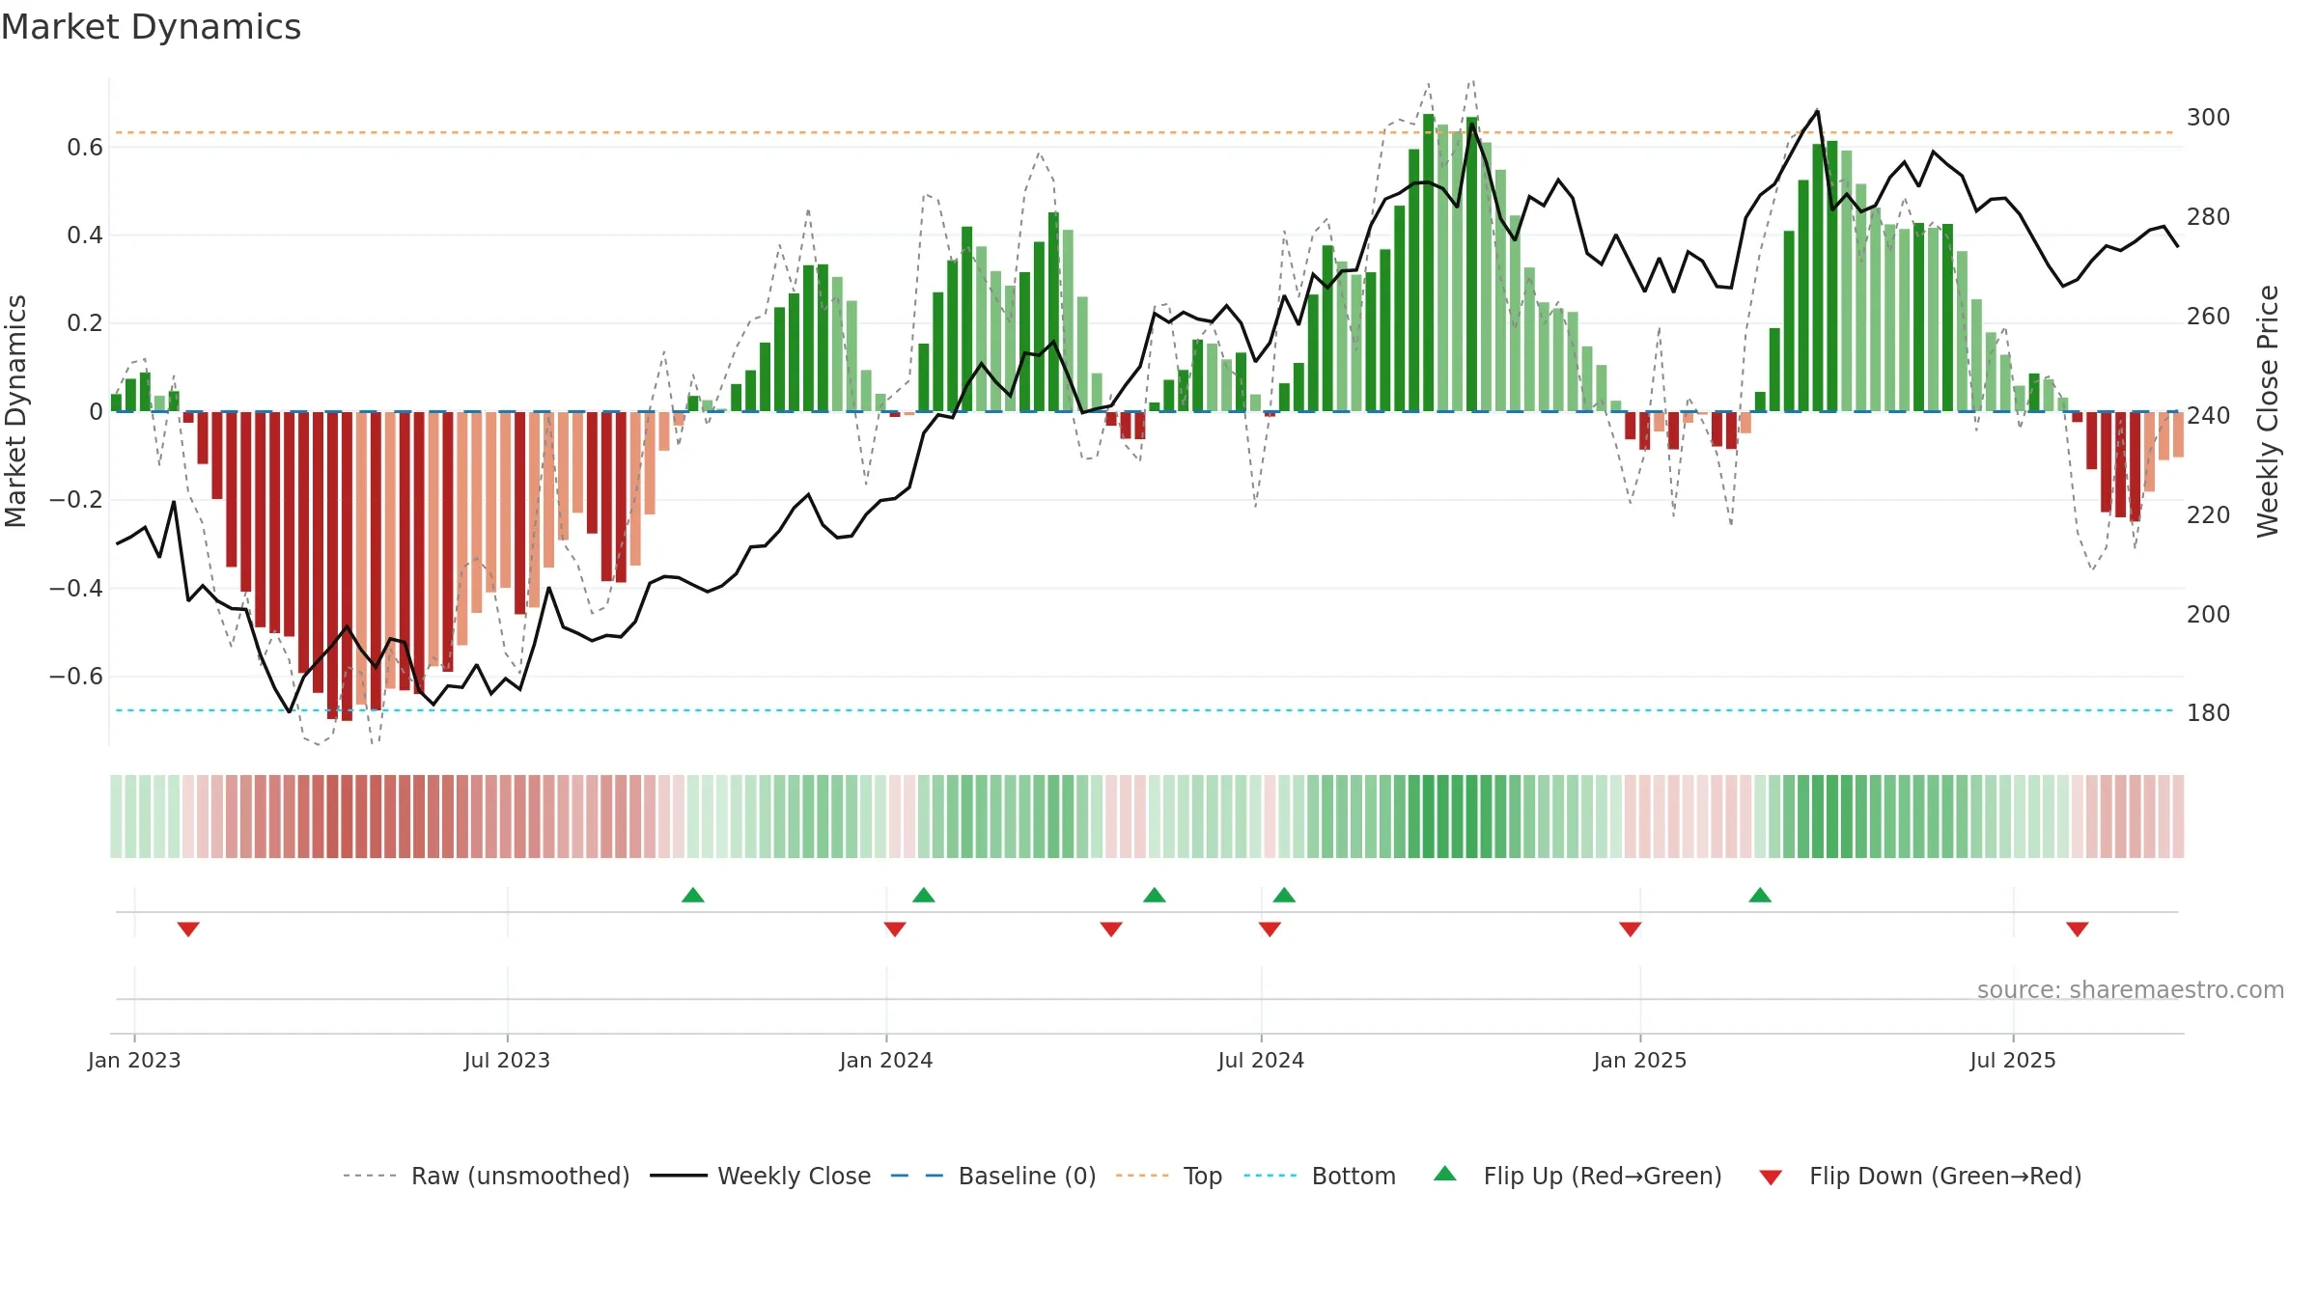Click the 280 price axis label
Viewport: 2317px width, 1303px height.
pos(2209,217)
